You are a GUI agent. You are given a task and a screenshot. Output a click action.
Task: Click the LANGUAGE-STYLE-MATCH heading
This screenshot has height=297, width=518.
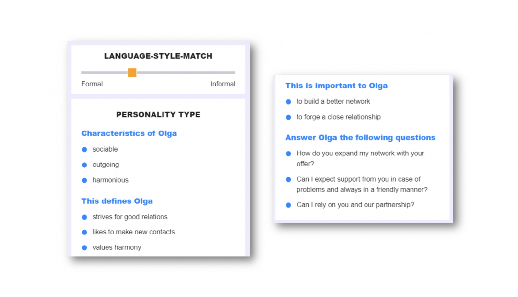(158, 56)
